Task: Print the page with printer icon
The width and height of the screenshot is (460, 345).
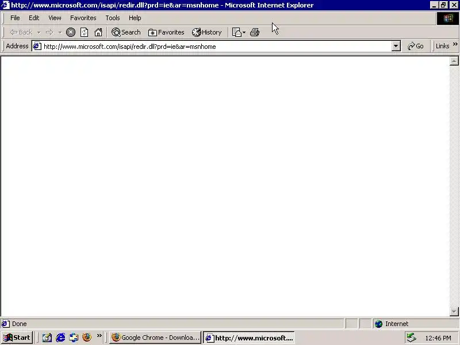Action: point(255,32)
